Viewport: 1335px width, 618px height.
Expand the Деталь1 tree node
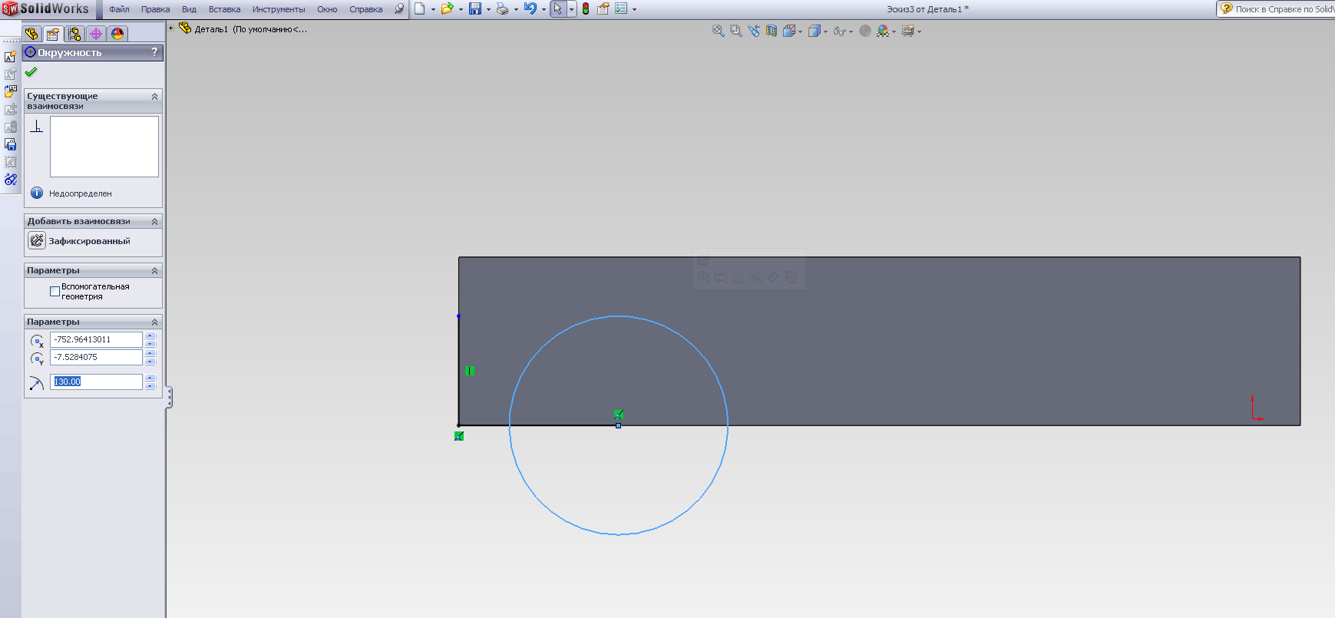(x=171, y=28)
